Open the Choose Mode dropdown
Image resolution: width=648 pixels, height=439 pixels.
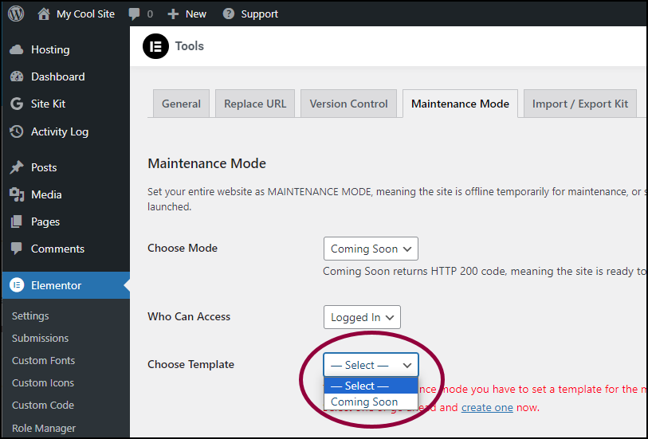pyautogui.click(x=371, y=249)
